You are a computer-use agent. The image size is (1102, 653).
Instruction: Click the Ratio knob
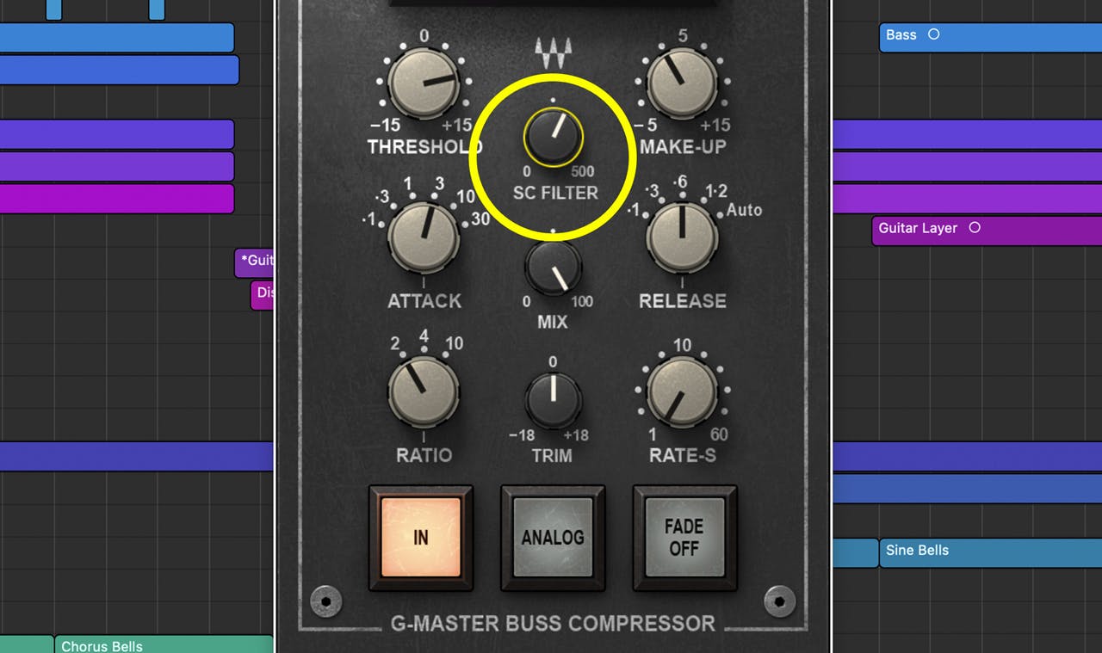click(424, 392)
